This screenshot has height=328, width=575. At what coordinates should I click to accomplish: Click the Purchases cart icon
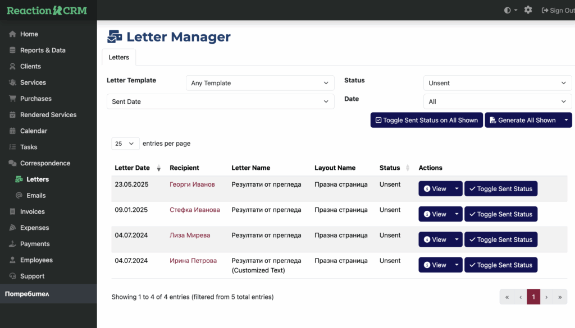pyautogui.click(x=12, y=99)
